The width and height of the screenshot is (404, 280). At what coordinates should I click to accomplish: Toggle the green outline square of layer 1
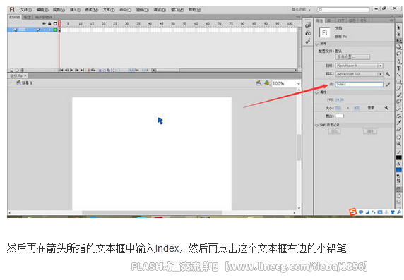[55, 30]
